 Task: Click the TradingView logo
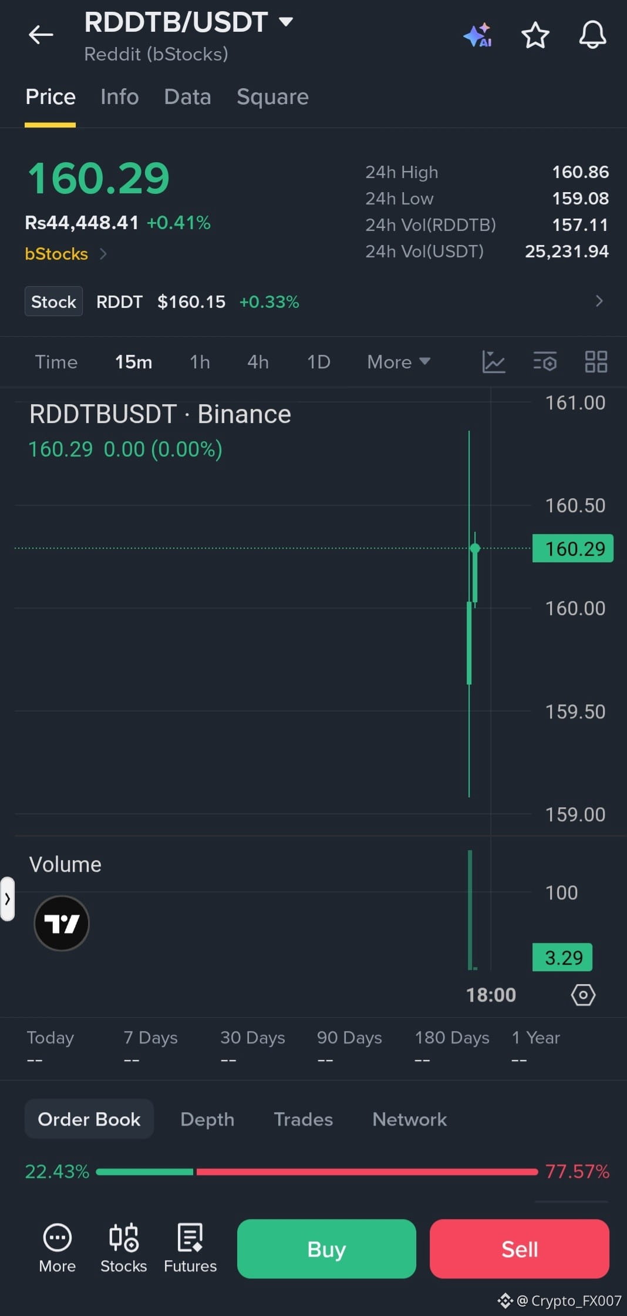click(62, 923)
